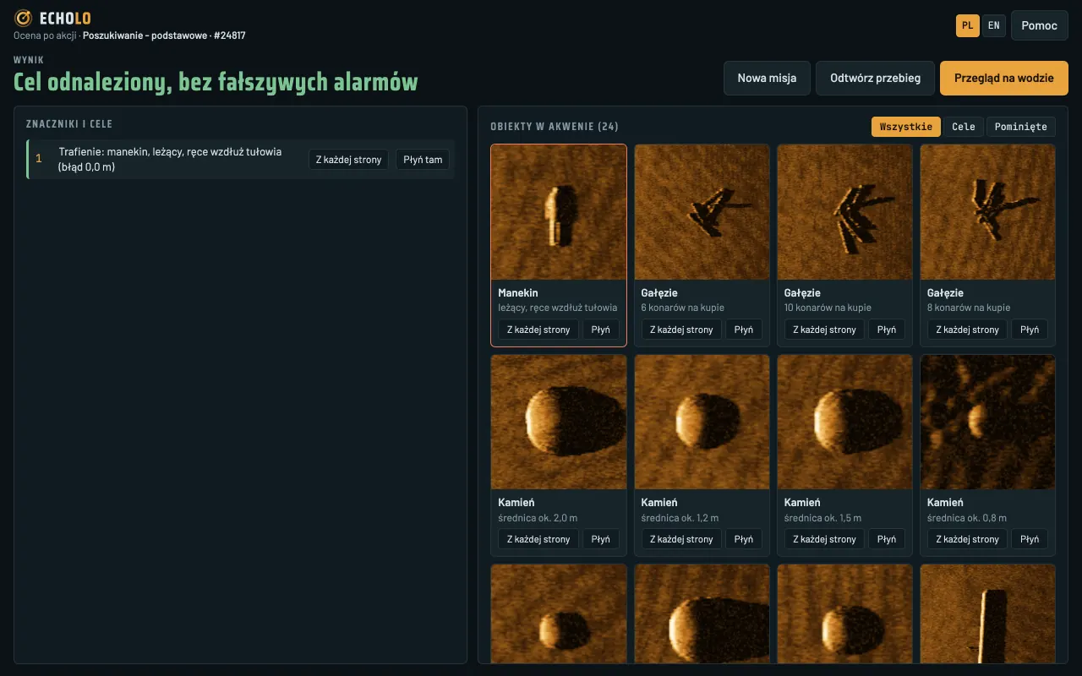Open the Gałęzie '10 konarów' sonar thumbnail
The width and height of the screenshot is (1082, 676).
coord(844,212)
